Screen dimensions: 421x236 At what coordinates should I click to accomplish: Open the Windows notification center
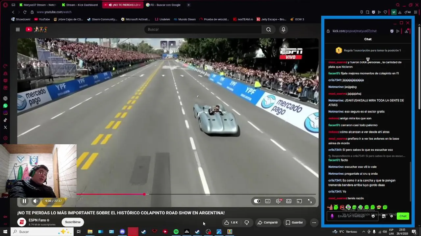414,232
